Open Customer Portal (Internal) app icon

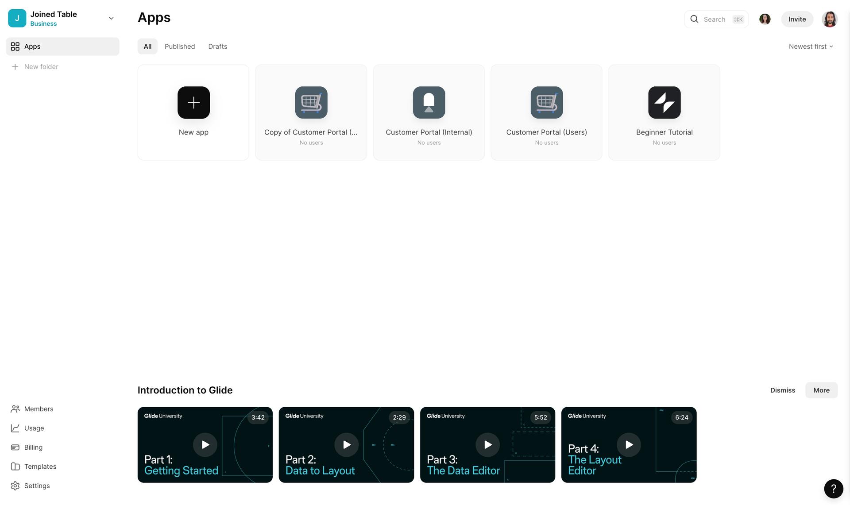pyautogui.click(x=429, y=103)
